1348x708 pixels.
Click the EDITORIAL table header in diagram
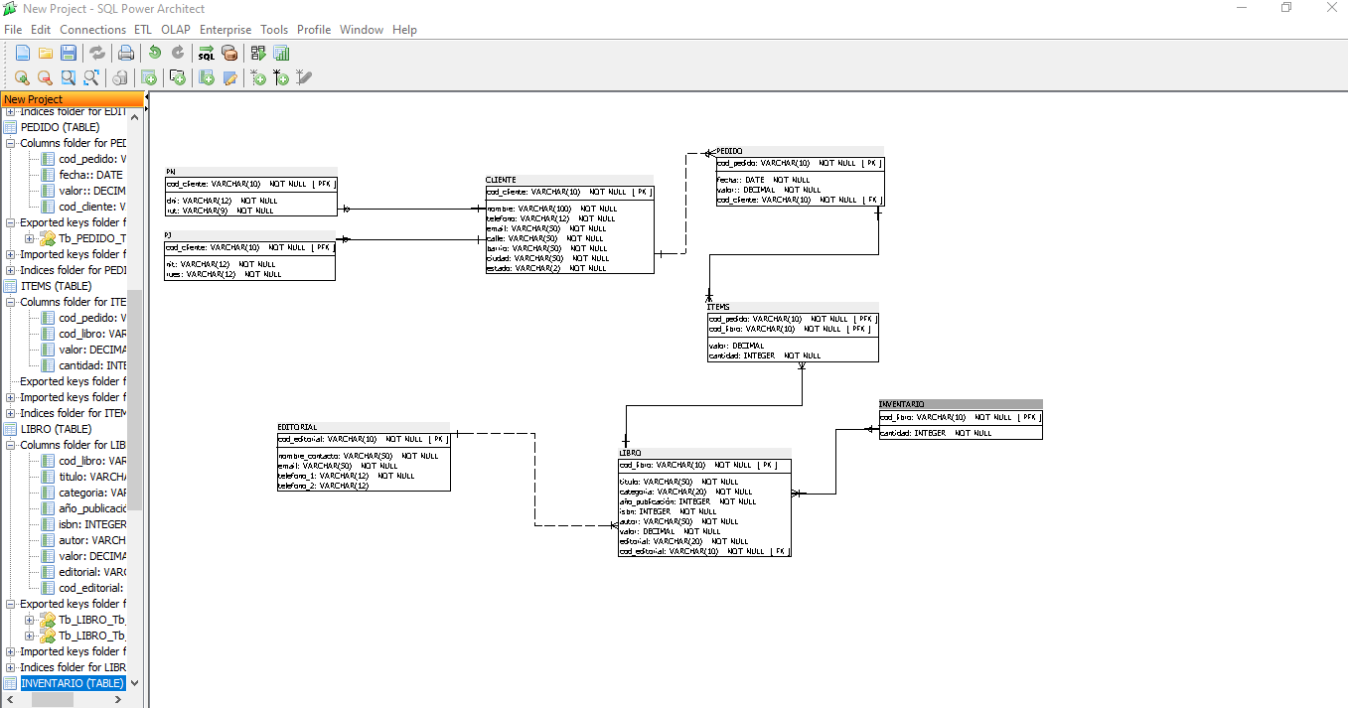click(x=364, y=427)
